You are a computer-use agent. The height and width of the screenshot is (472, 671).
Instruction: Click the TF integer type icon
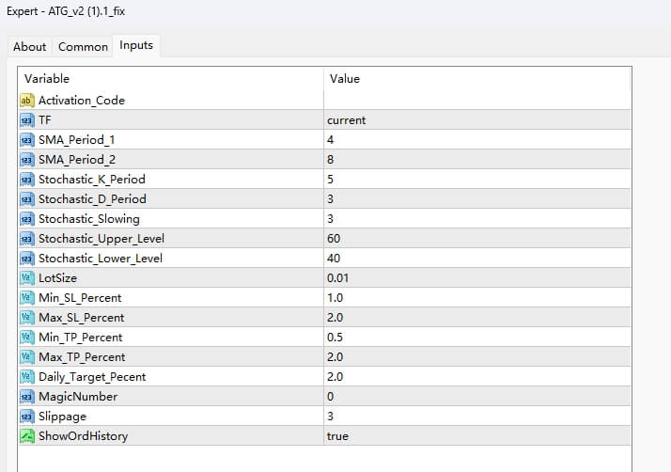tap(26, 119)
